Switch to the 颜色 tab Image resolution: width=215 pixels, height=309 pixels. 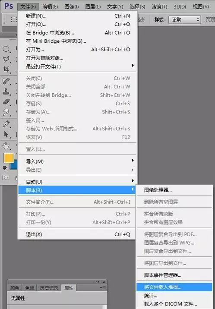15,288
